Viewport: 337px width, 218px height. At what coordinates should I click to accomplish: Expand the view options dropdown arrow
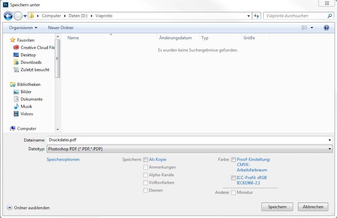click(312, 28)
